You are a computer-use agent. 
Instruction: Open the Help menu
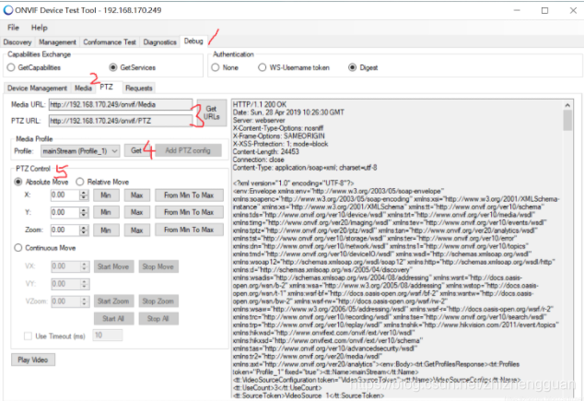39,28
